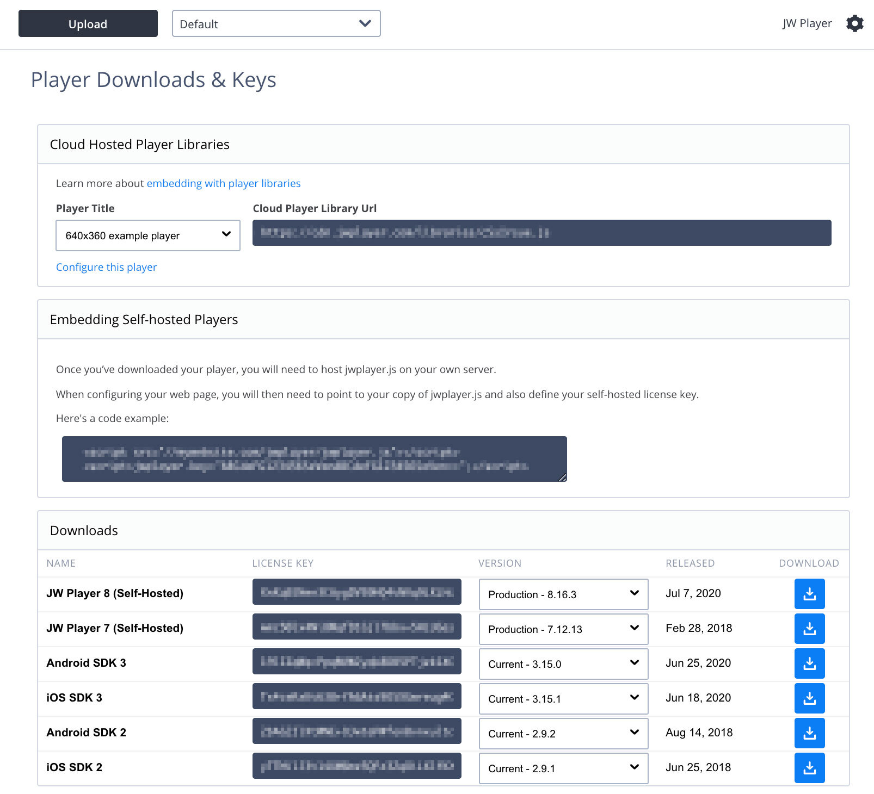This screenshot has height=794, width=874.
Task: Click 'Player Downloads & Keys' page title
Action: [153, 80]
